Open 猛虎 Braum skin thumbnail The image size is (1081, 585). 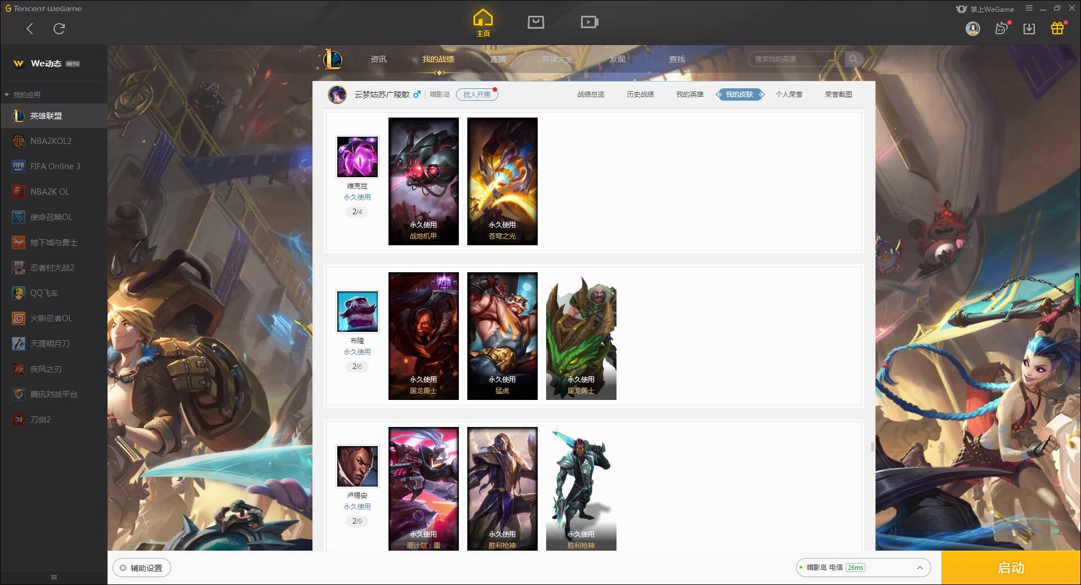[502, 336]
